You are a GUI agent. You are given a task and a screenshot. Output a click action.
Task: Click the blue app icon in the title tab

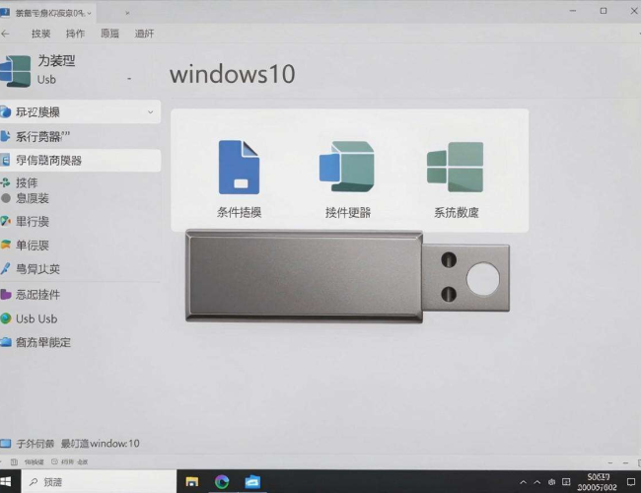pos(5,13)
